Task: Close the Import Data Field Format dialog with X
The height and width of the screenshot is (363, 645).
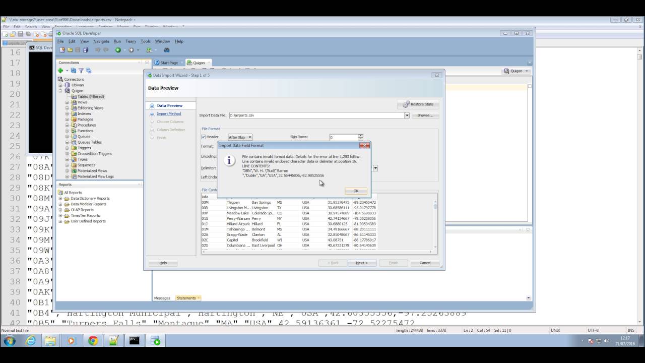Action: pyautogui.click(x=364, y=145)
